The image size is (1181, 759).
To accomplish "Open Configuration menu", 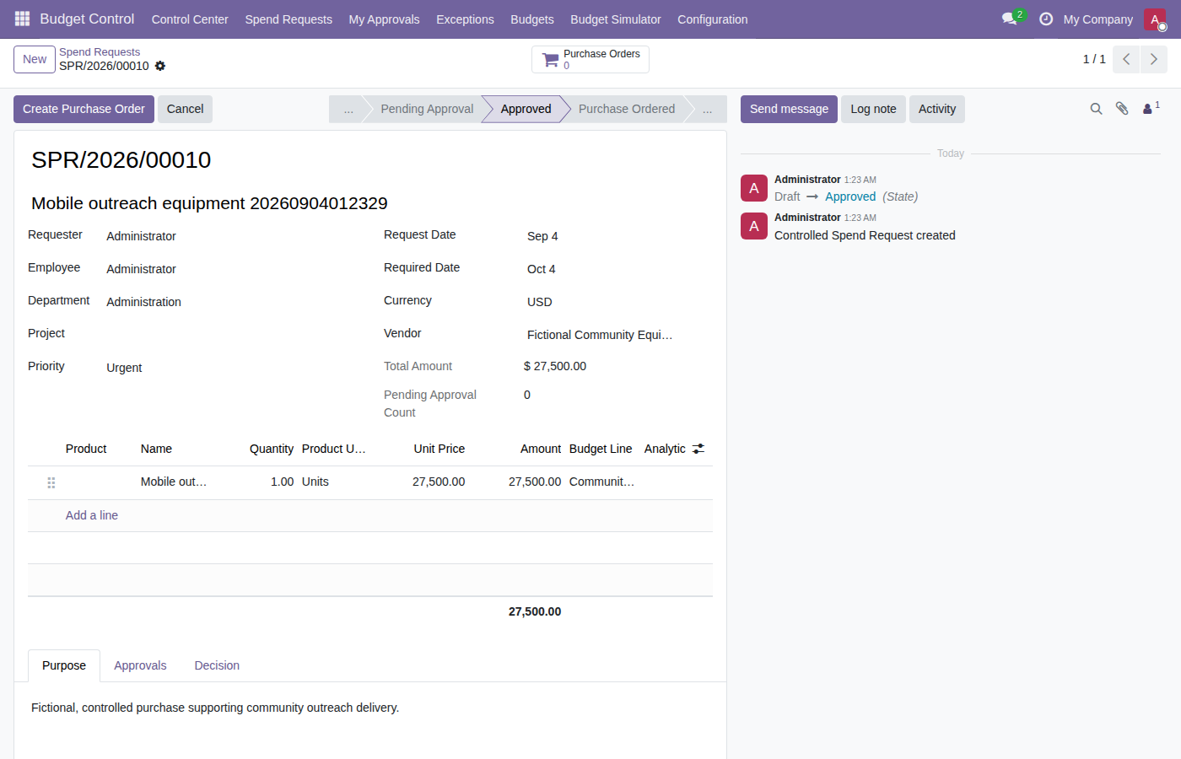I will pyautogui.click(x=713, y=19).
